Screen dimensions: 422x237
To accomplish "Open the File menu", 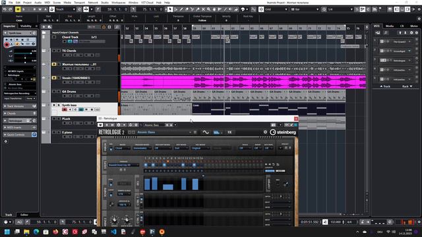I will click(11, 3).
